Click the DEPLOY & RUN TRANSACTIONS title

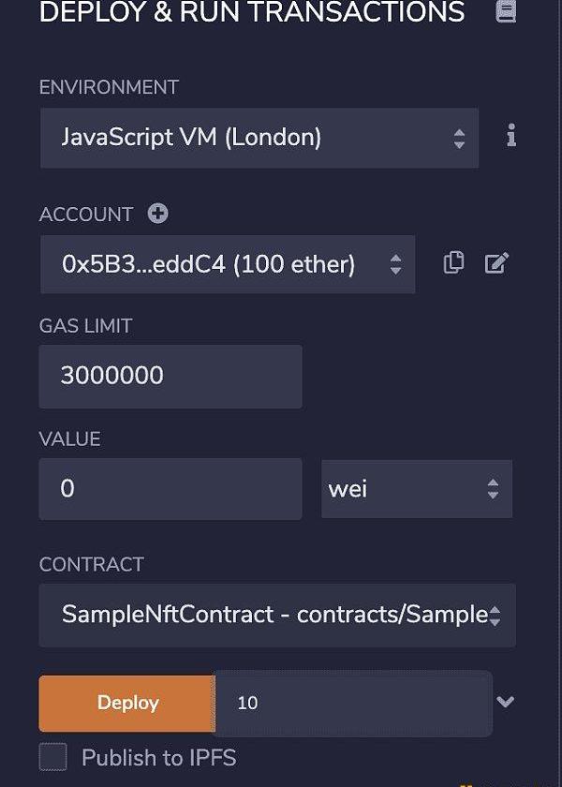252,12
